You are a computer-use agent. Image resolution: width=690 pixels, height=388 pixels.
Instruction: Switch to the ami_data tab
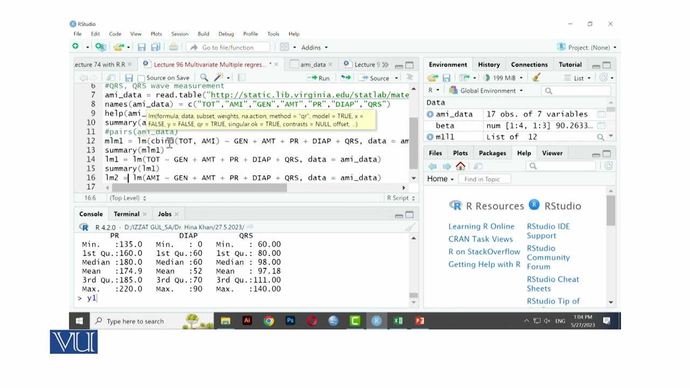[x=313, y=64]
